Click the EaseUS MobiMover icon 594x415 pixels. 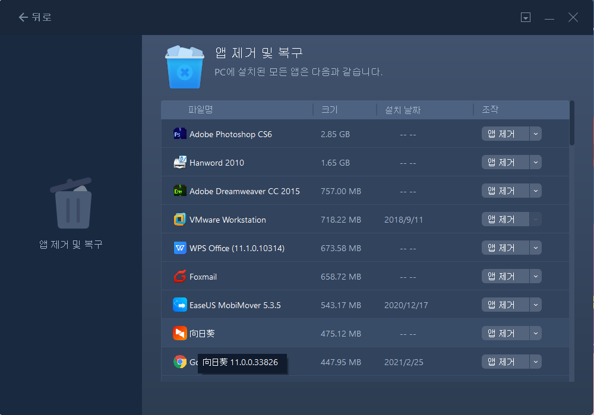click(x=179, y=305)
